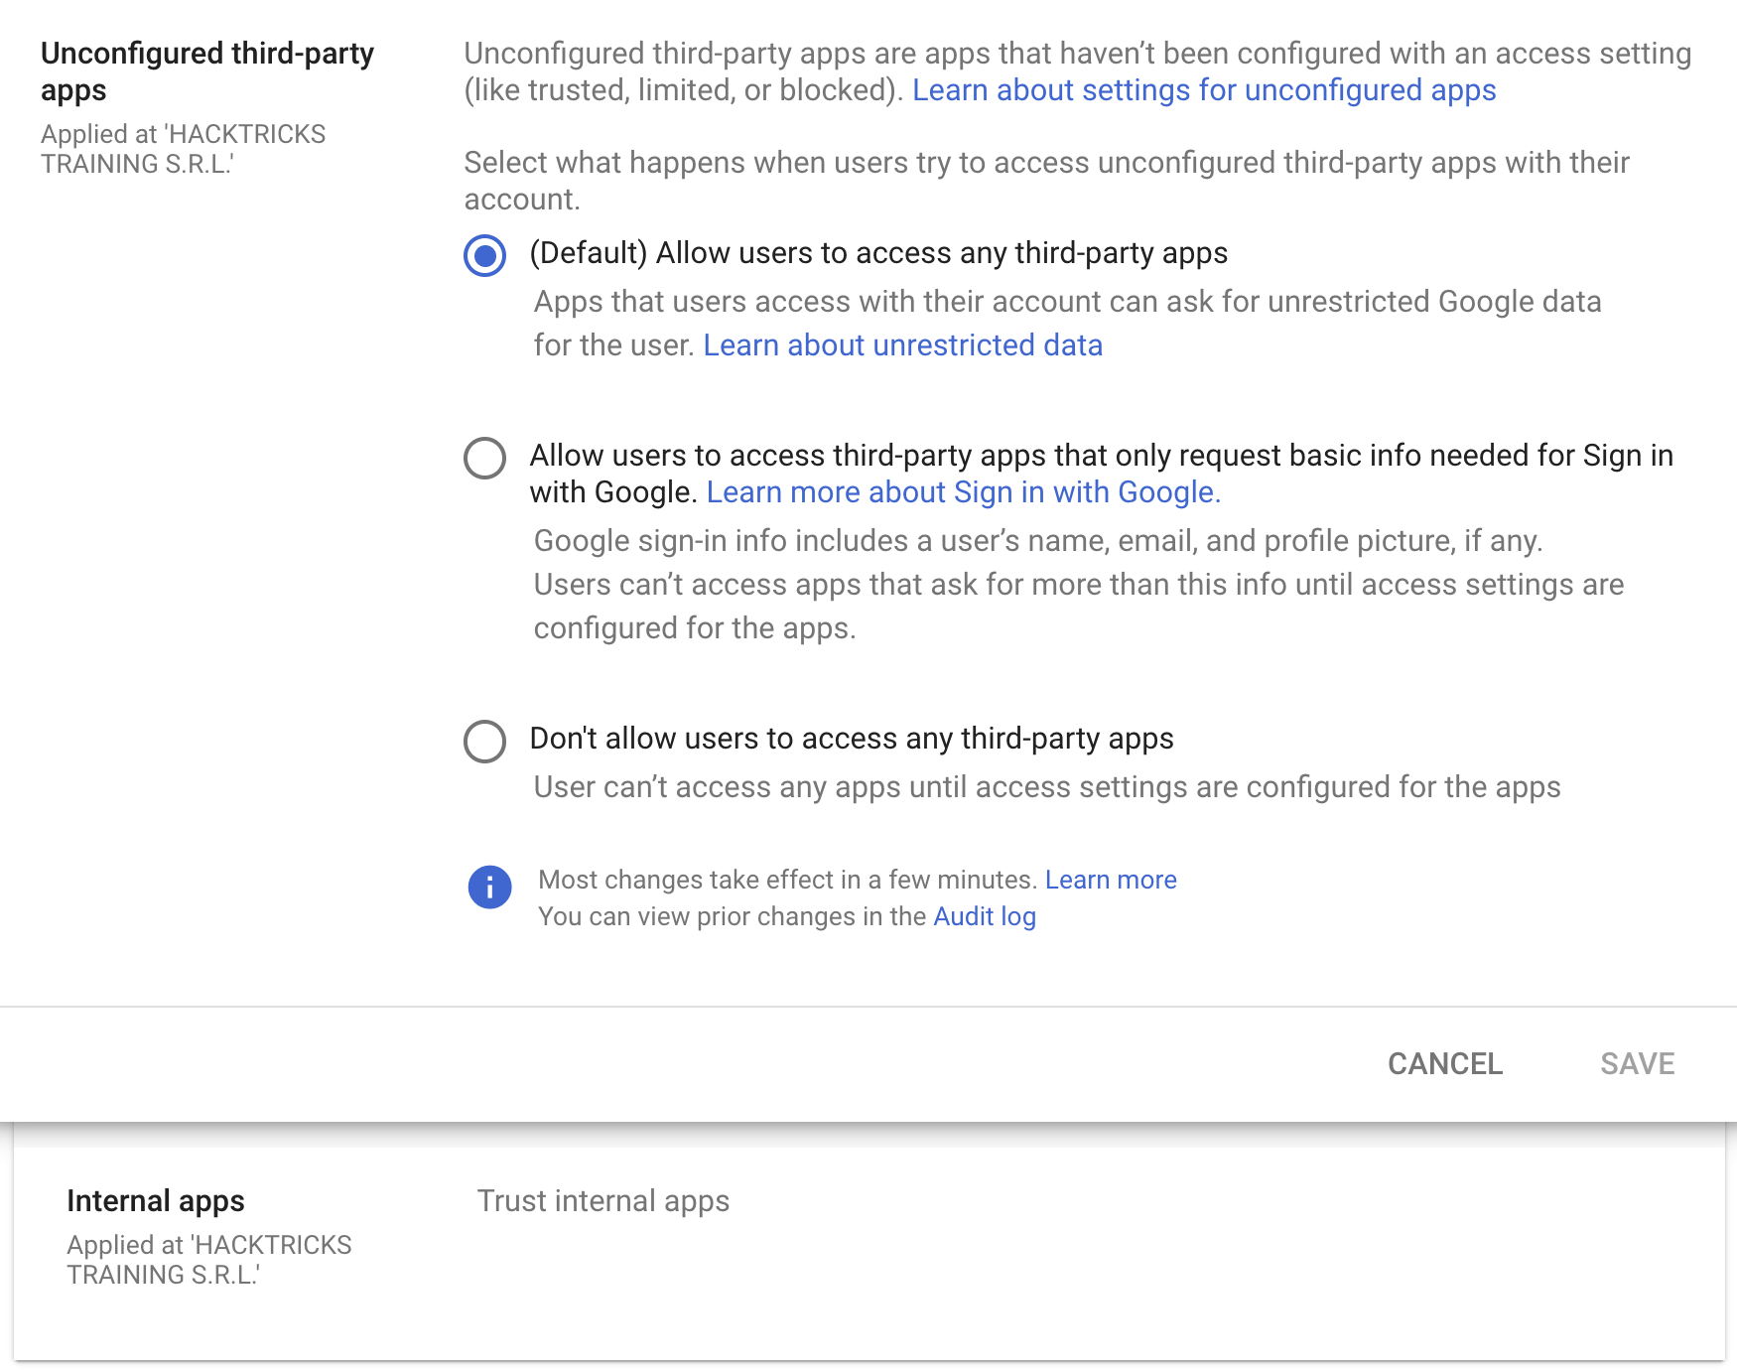The height and width of the screenshot is (1370, 1737).
Task: Expand the Internal apps section heading
Action: click(x=156, y=1201)
